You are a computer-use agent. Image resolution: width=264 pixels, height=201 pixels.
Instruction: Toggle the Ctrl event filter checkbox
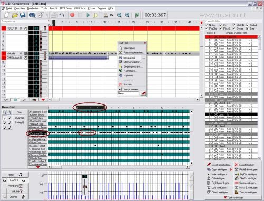click(x=221, y=25)
